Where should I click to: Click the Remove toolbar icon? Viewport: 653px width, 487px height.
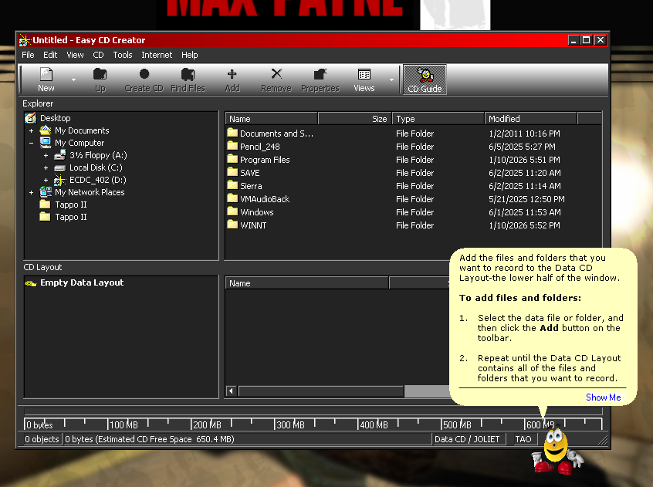[x=276, y=79]
